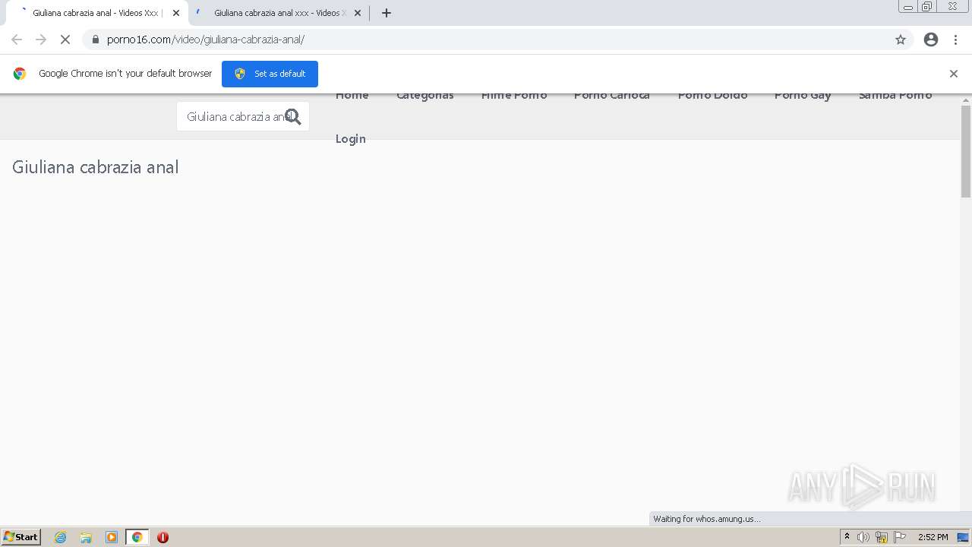Open the Categorias menu item

tap(425, 95)
